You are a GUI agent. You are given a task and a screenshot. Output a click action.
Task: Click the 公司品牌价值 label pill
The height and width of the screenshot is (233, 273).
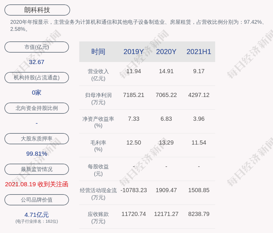pyautogui.click(x=37, y=200)
